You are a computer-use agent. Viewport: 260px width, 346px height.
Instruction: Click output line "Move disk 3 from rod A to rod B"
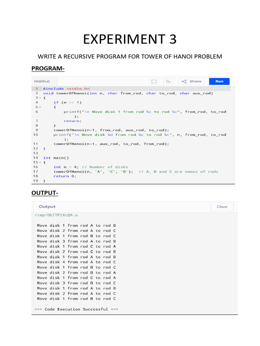coord(76,241)
